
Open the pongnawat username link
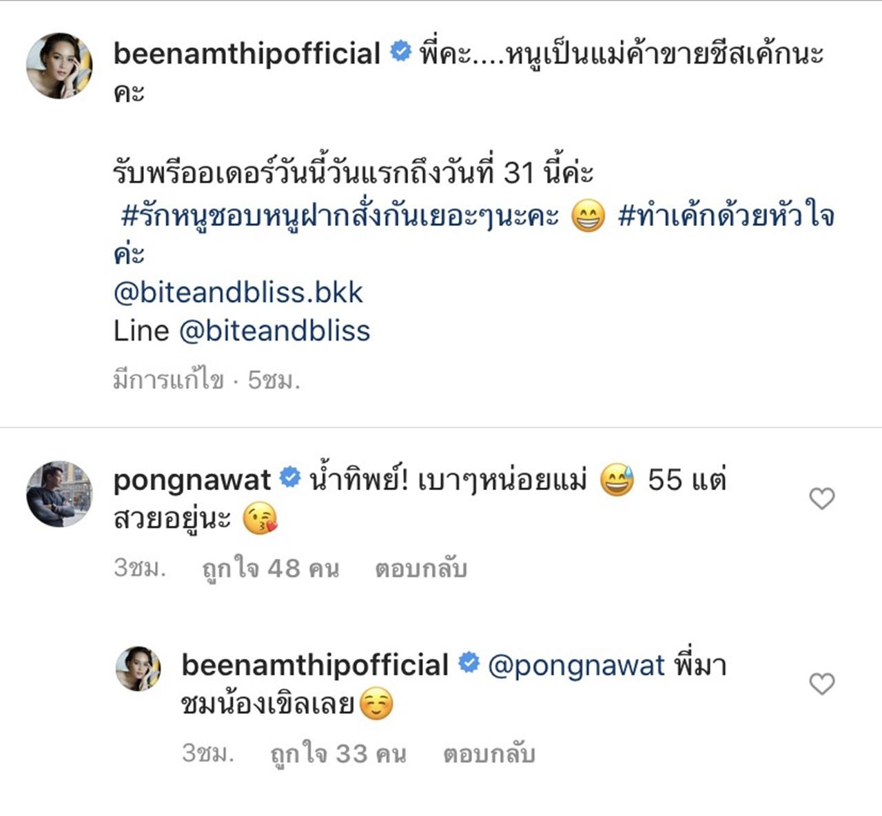pyautogui.click(x=192, y=480)
